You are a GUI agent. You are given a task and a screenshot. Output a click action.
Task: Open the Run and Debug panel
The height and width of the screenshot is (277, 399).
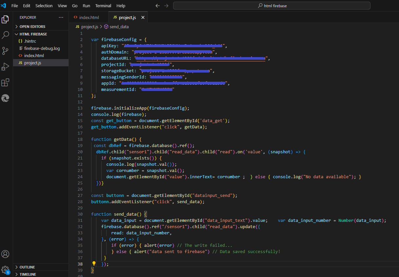[x=5, y=66]
